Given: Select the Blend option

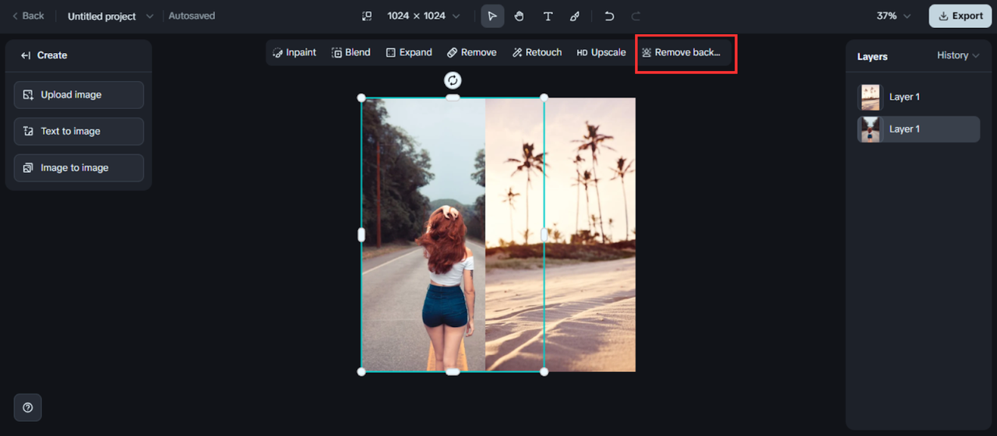Looking at the screenshot, I should (351, 53).
